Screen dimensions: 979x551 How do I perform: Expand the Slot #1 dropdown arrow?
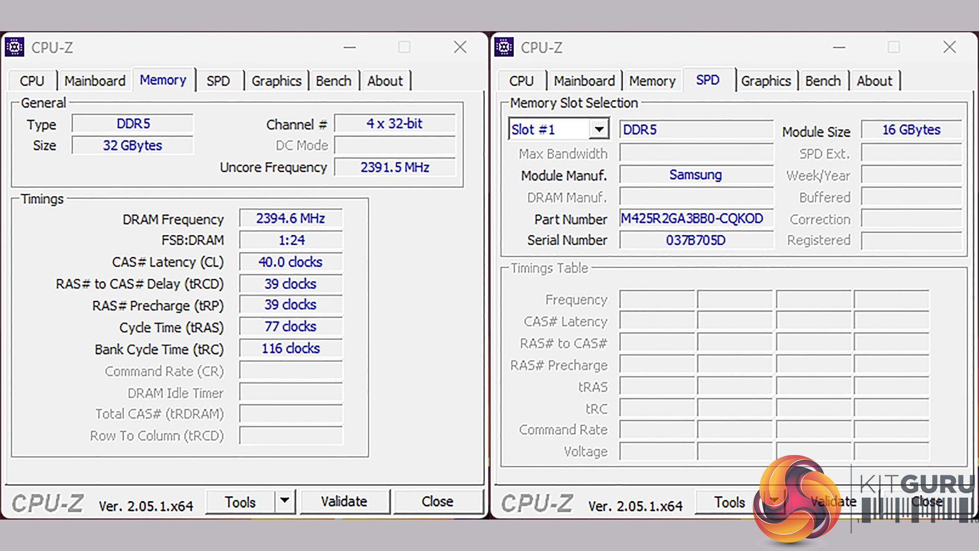[x=599, y=130]
